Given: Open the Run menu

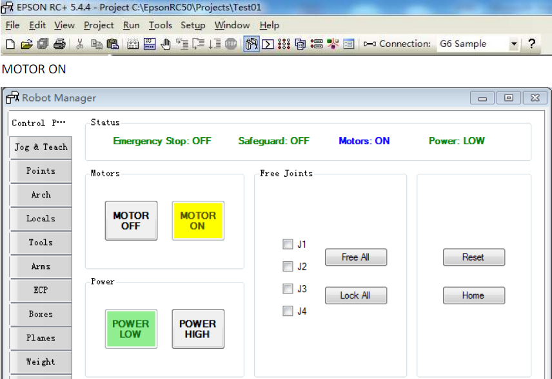Looking at the screenshot, I should 131,25.
